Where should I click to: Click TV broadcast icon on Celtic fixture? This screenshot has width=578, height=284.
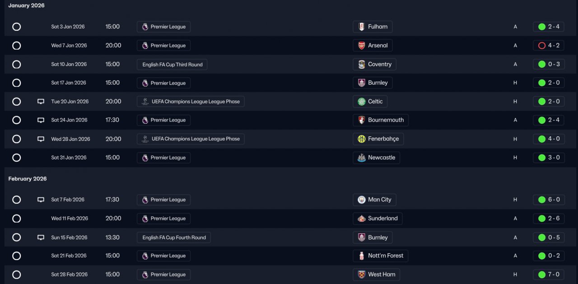[x=41, y=102]
